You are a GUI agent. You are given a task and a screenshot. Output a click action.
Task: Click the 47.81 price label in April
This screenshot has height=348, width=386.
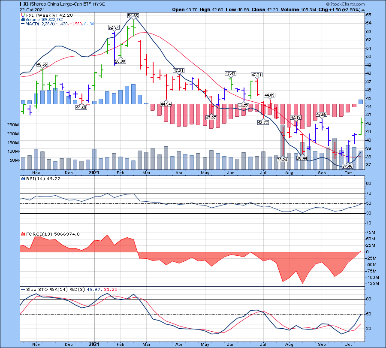pyautogui.click(x=178, y=70)
